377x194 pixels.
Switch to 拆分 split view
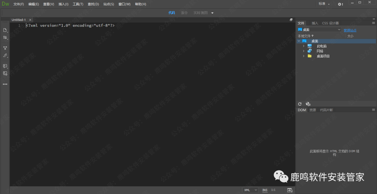click(x=184, y=13)
